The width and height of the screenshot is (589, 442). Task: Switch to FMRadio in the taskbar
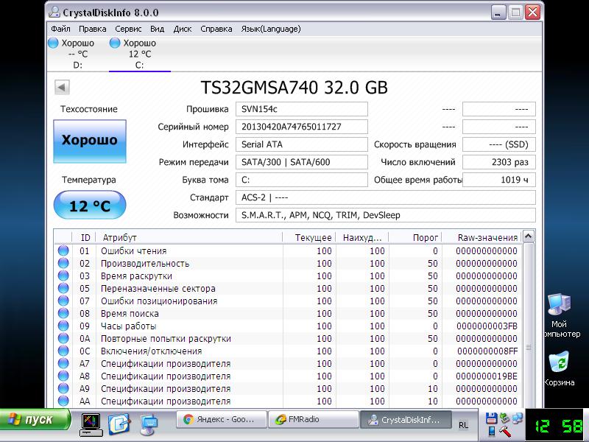tap(312, 419)
